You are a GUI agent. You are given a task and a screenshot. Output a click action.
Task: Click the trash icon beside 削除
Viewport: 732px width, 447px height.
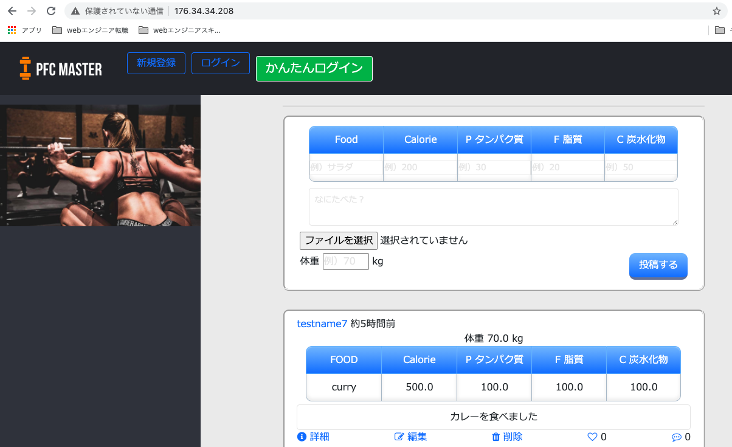pyautogui.click(x=495, y=437)
